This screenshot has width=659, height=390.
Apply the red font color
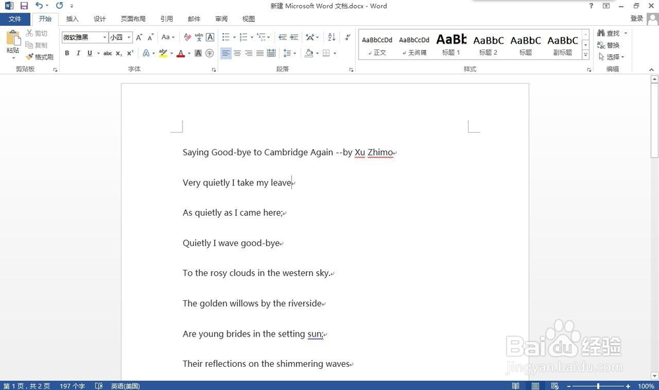(181, 53)
